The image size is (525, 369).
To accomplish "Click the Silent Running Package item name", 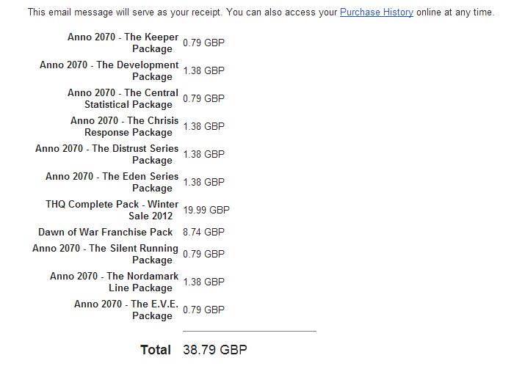I will [106, 255].
